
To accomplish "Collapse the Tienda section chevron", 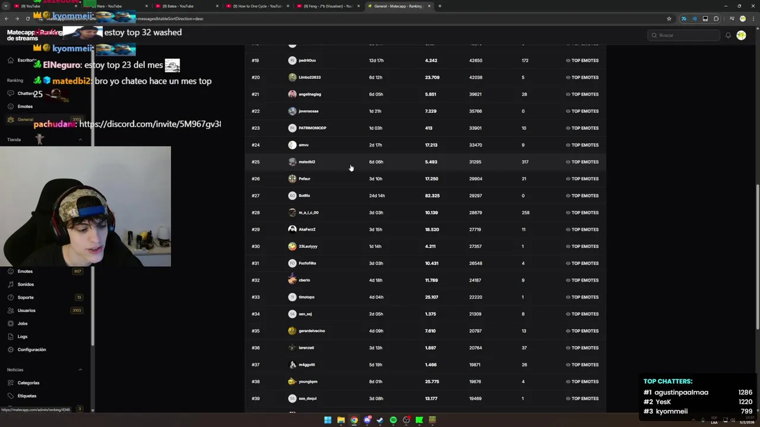I will (x=80, y=139).
